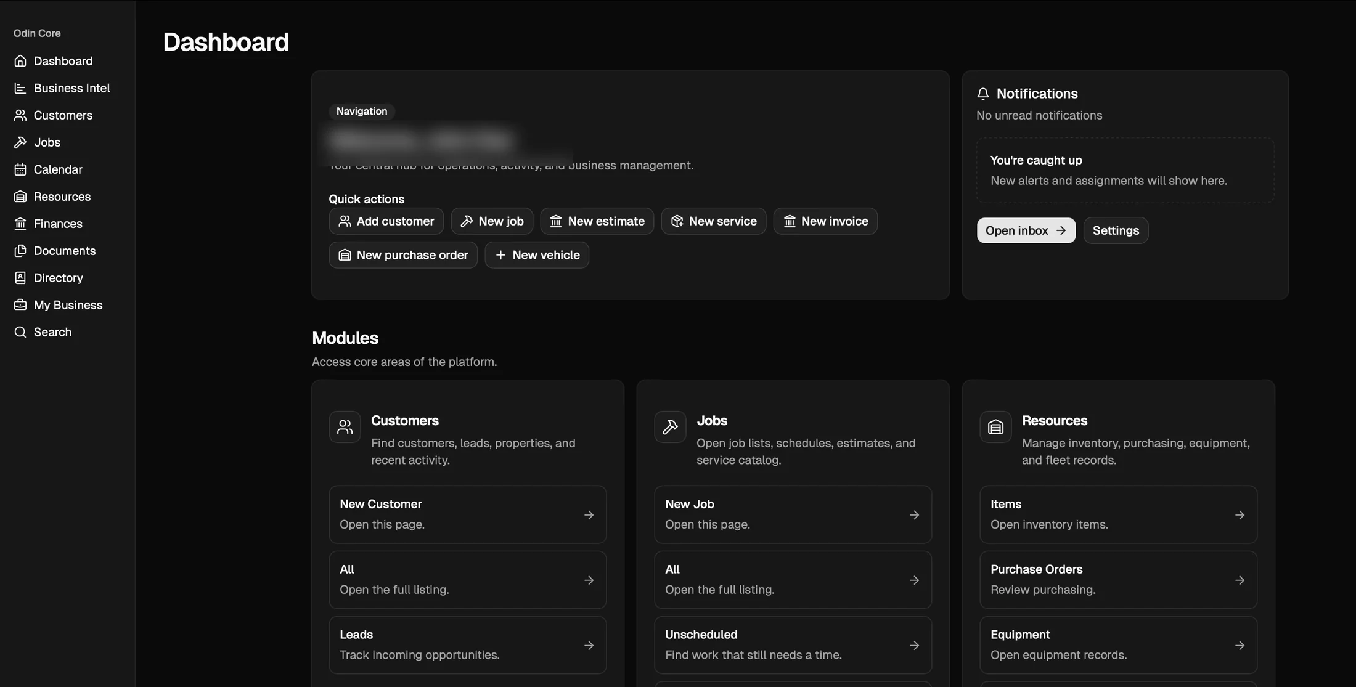Open Equipment records

(x=1119, y=645)
